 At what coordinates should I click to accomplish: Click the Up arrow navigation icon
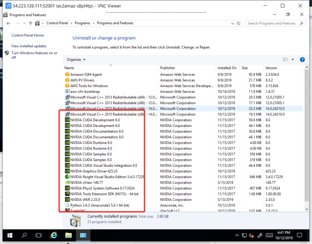point(30,23)
